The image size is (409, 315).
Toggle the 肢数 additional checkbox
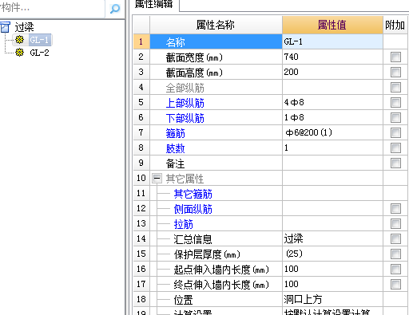point(395,148)
